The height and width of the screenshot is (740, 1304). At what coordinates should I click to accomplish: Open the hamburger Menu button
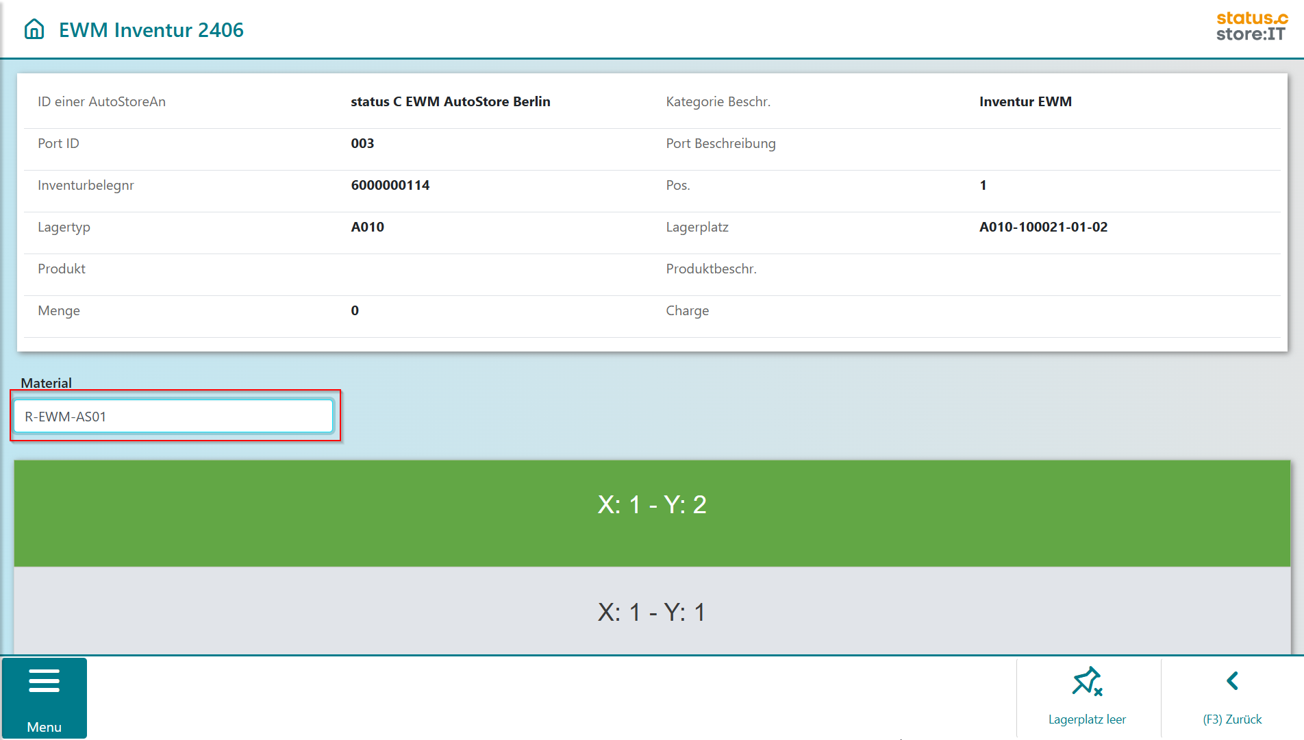(45, 698)
